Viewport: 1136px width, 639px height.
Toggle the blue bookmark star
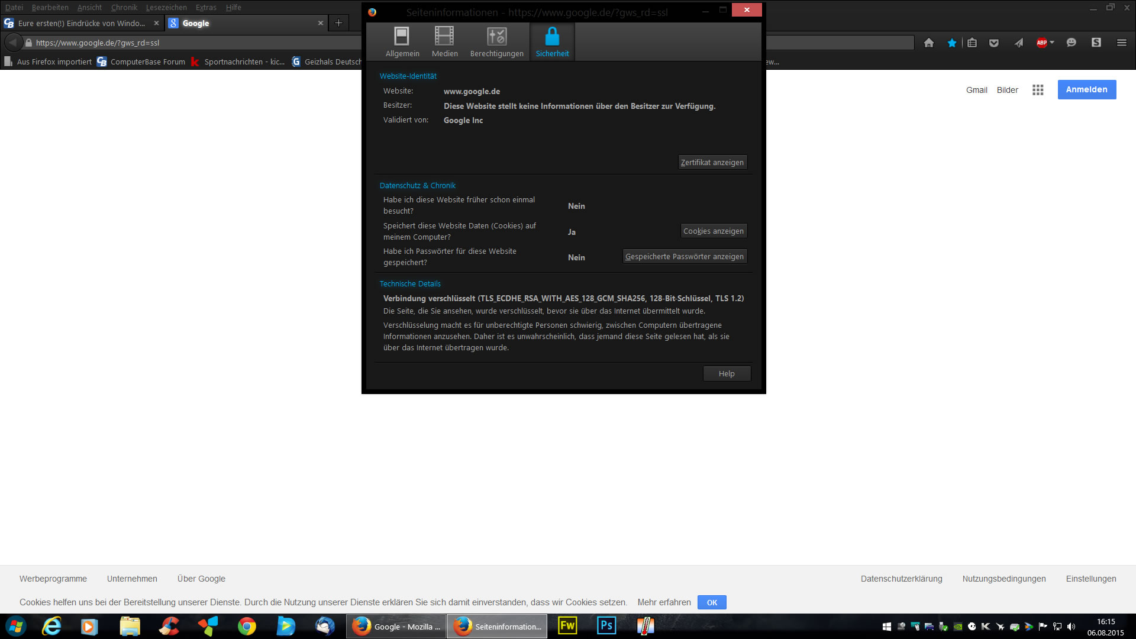coord(951,43)
